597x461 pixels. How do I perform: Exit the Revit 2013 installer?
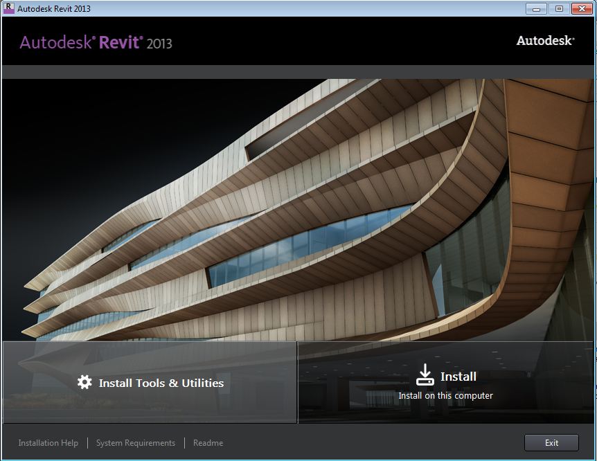pos(551,443)
